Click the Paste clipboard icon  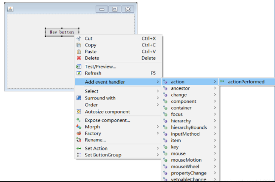(79, 52)
